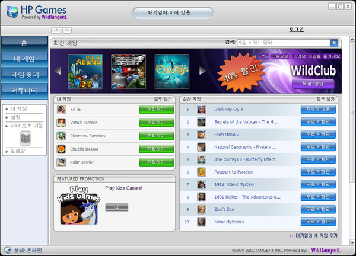Click the Polar Bowler game icon
356x256 pixels.
[x=61, y=162]
